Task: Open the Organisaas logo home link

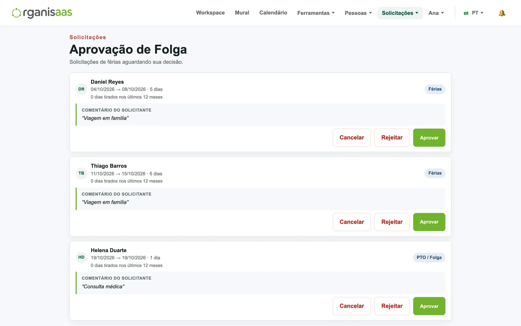Action: click(42, 13)
